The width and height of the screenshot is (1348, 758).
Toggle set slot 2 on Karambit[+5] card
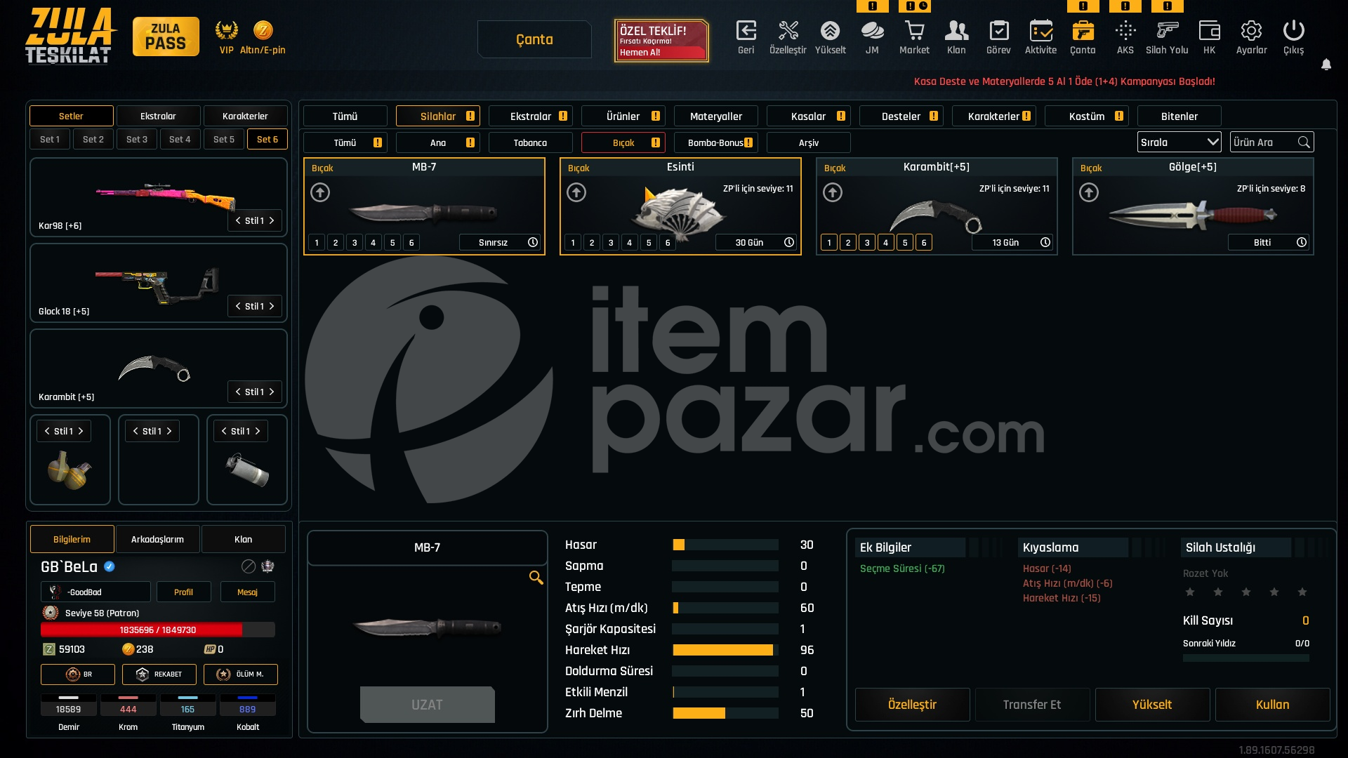tap(848, 243)
